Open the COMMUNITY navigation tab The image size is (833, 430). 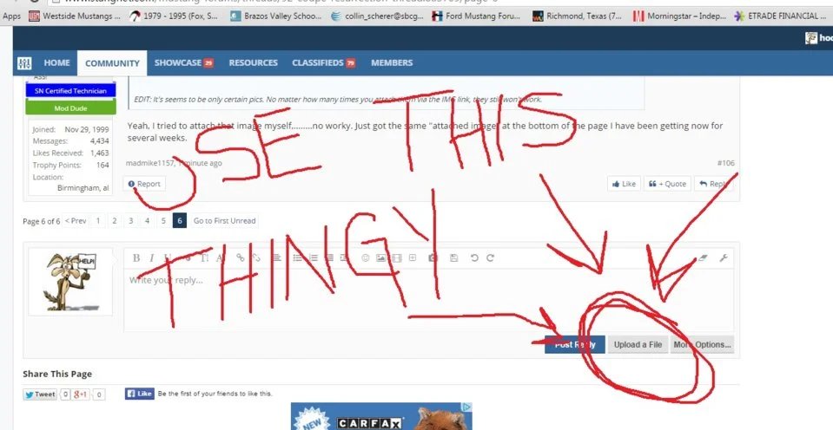tap(112, 63)
